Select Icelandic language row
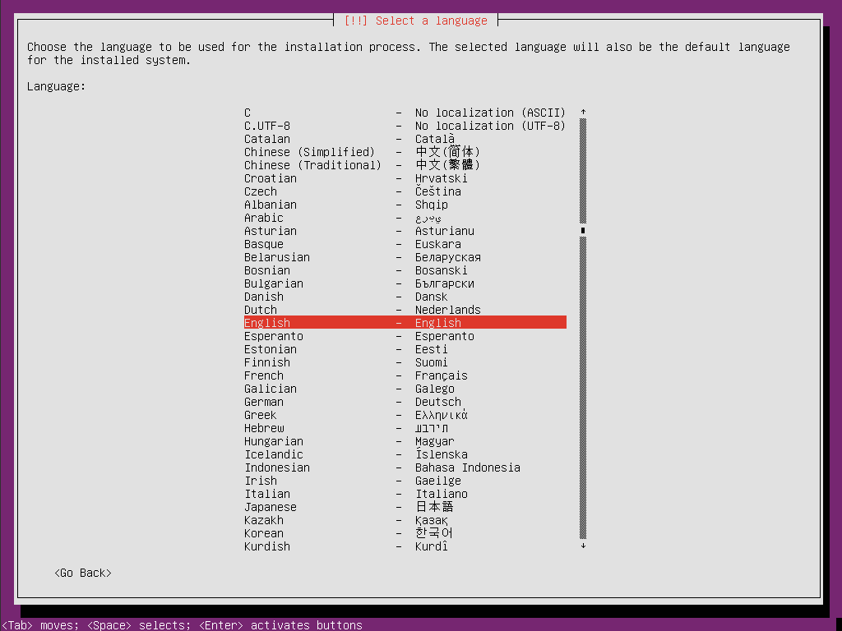The width and height of the screenshot is (842, 631). click(405, 454)
